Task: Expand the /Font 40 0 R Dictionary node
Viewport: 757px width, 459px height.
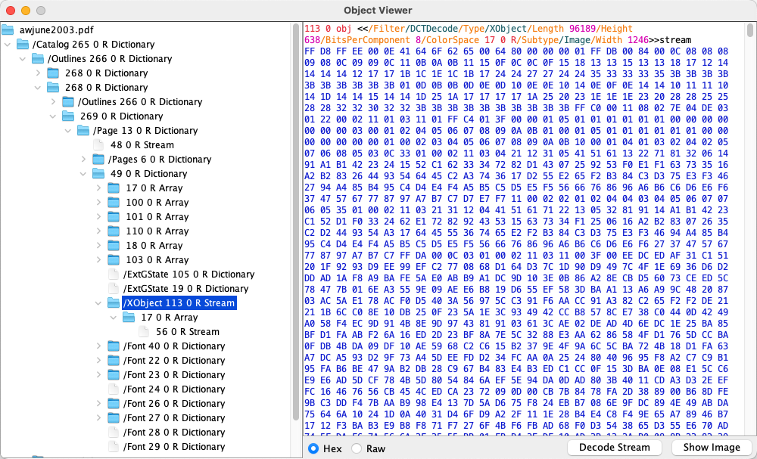Action: click(100, 346)
